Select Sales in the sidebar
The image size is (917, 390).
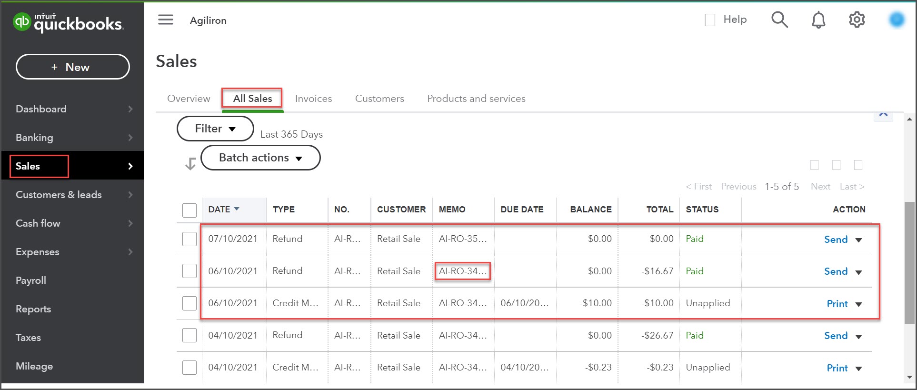pos(28,166)
